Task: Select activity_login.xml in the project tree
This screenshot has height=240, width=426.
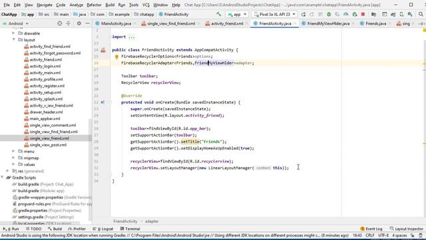Action: coord(45,66)
